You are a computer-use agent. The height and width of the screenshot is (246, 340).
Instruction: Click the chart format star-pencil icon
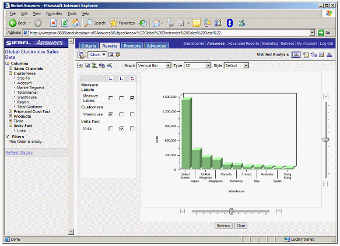point(109,65)
